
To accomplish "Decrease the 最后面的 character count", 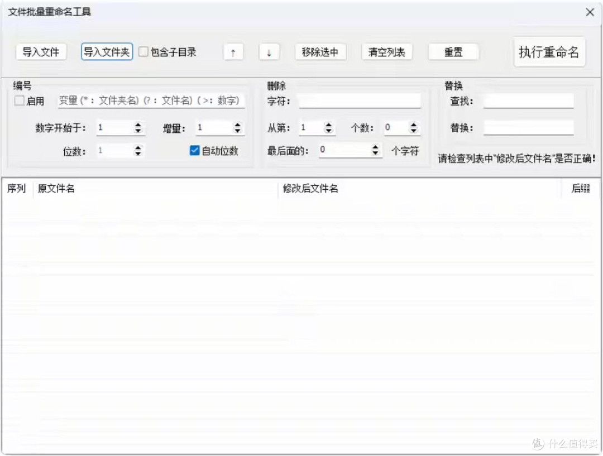I will pyautogui.click(x=375, y=153).
